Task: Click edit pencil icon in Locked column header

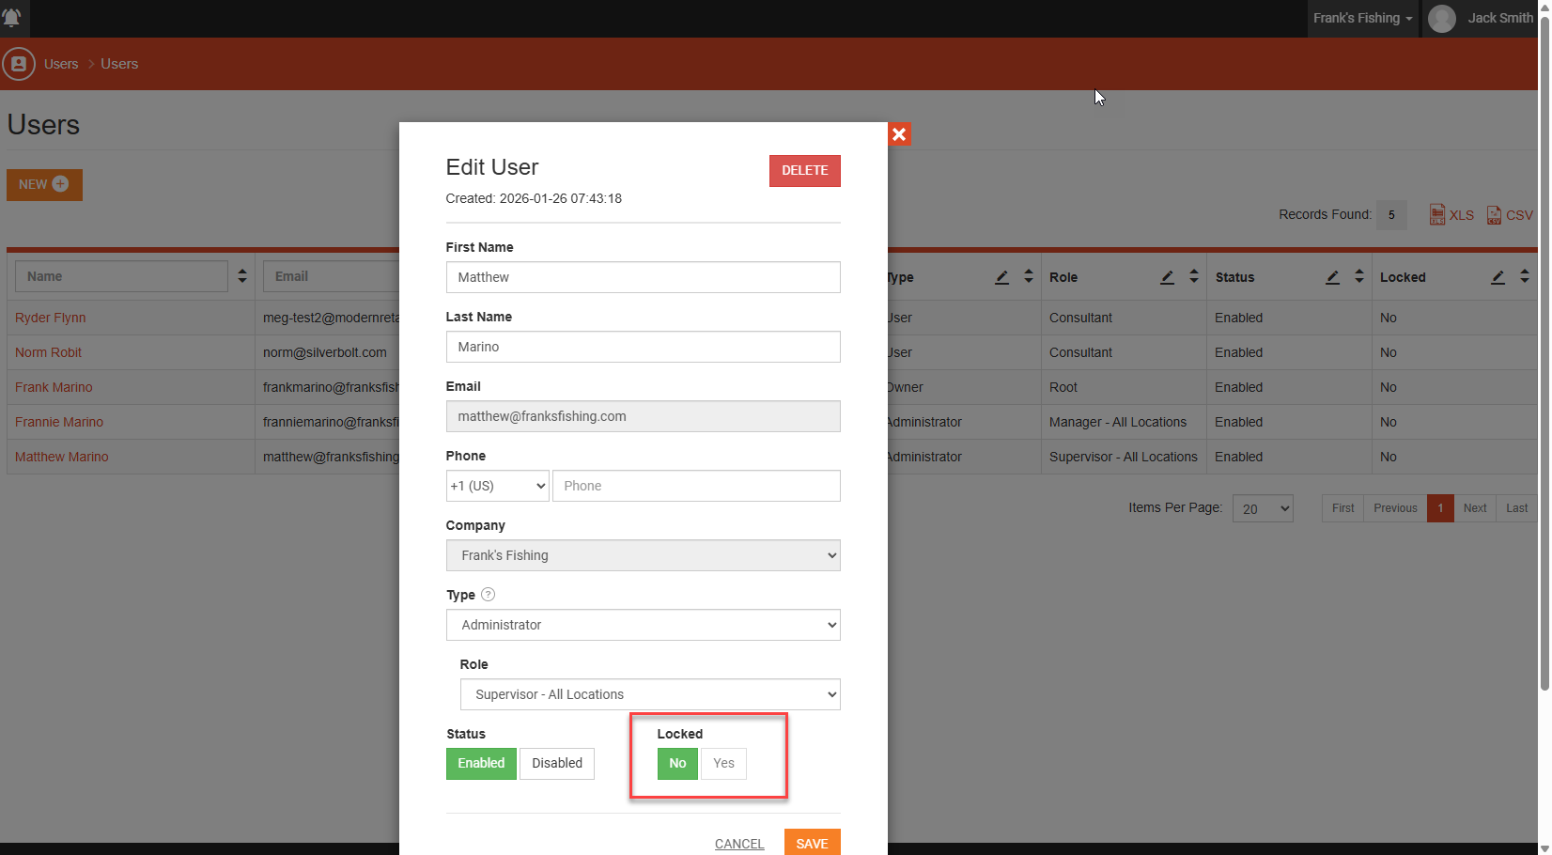Action: [x=1498, y=277]
